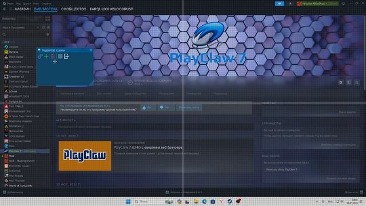Viewport: 366px width, 206px height.
Task: Open the account profile dropdown at top right
Action: (x=318, y=3)
